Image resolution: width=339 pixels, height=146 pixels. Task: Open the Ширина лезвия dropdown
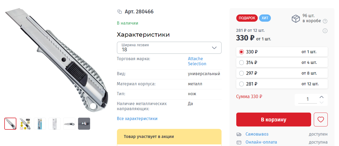click(169, 48)
